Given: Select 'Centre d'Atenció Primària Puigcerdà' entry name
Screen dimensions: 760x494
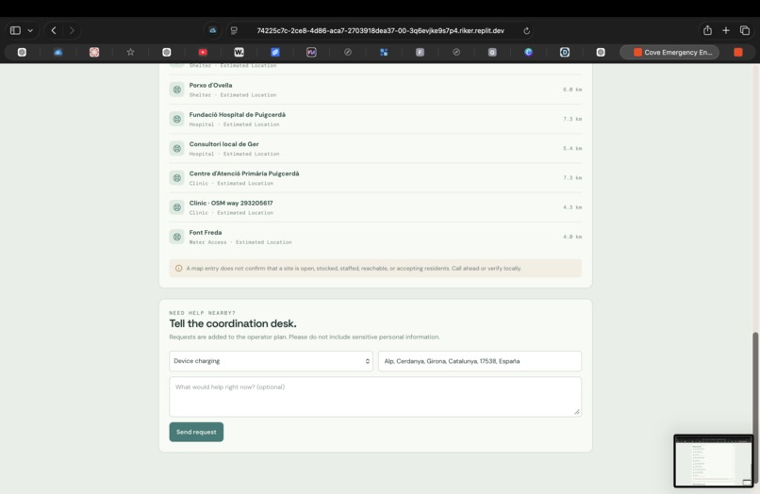Looking at the screenshot, I should click(x=244, y=173).
